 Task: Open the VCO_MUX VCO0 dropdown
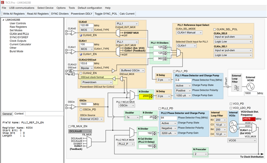[242, 140]
